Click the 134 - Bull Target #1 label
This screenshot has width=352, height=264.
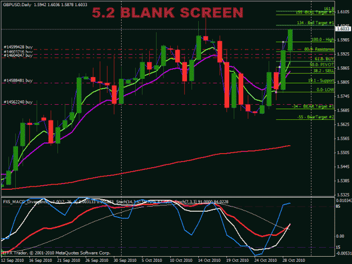[315, 23]
